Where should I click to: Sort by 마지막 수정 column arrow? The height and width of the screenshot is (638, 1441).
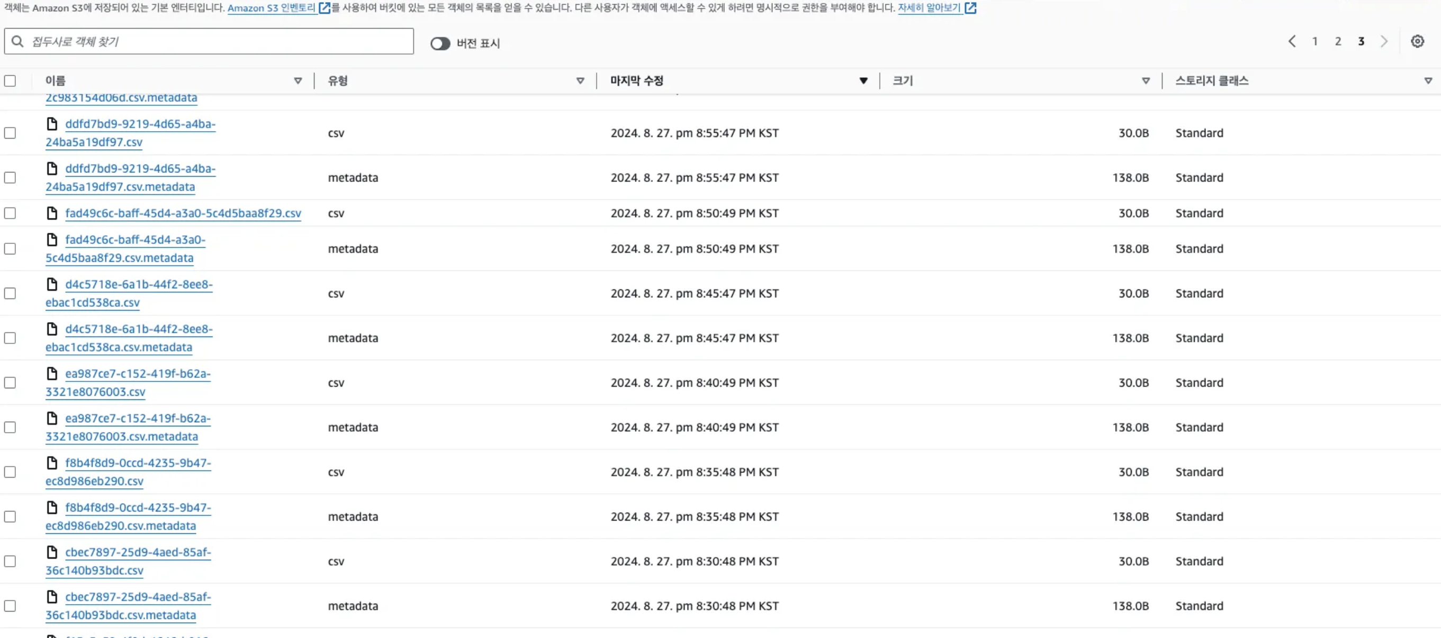click(863, 81)
